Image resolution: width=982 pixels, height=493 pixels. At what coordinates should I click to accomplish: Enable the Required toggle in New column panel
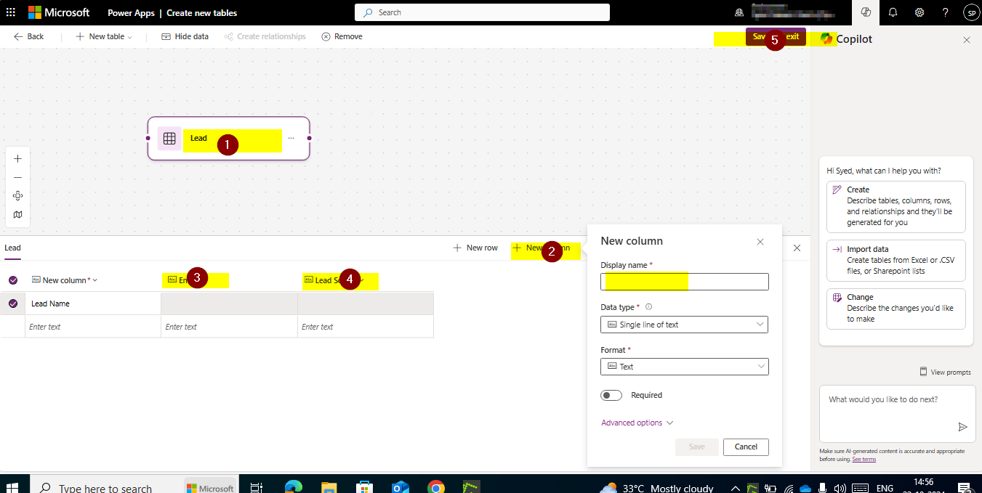(x=611, y=394)
